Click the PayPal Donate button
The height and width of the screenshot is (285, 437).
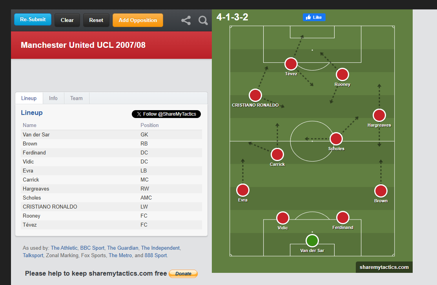(x=183, y=274)
